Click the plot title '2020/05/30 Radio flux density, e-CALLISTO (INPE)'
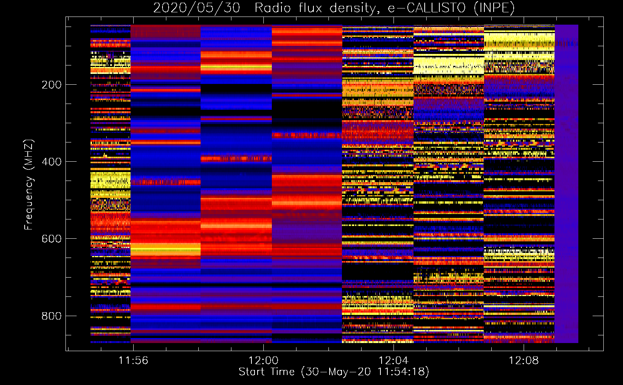623x385 pixels. coord(334,8)
